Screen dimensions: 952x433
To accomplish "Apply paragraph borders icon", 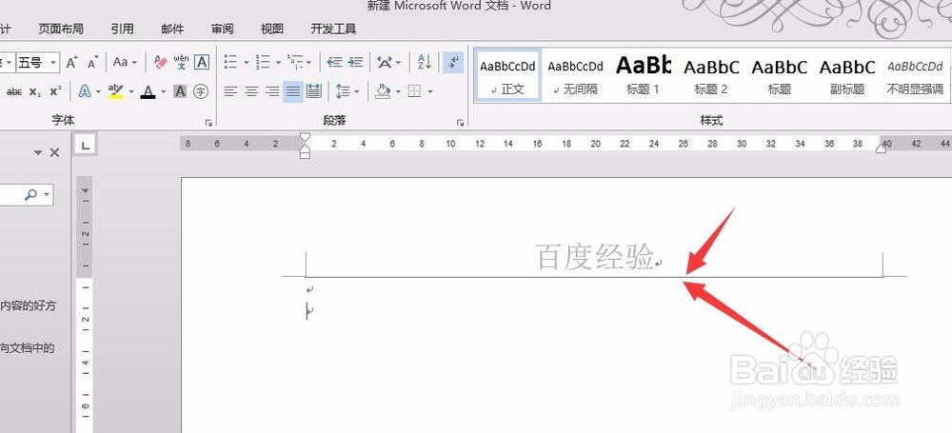I will (x=414, y=91).
